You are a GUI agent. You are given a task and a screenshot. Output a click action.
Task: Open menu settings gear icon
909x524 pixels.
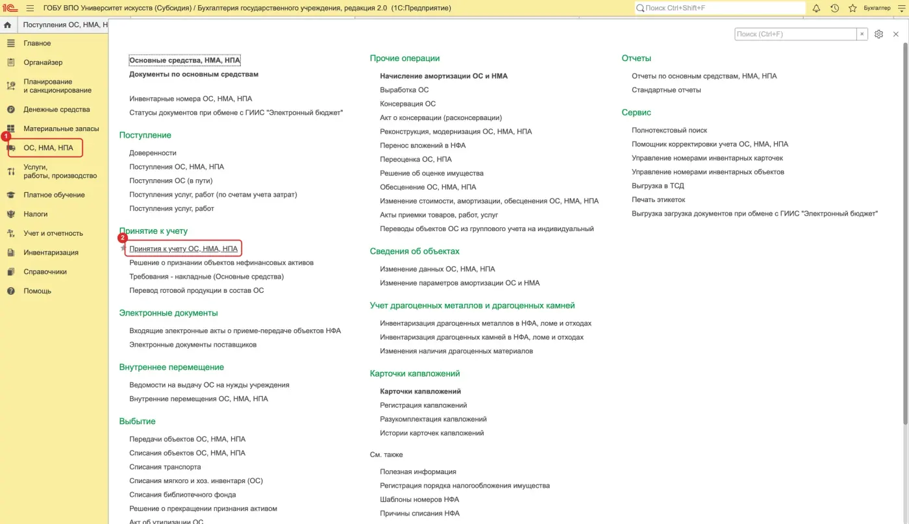click(x=878, y=34)
